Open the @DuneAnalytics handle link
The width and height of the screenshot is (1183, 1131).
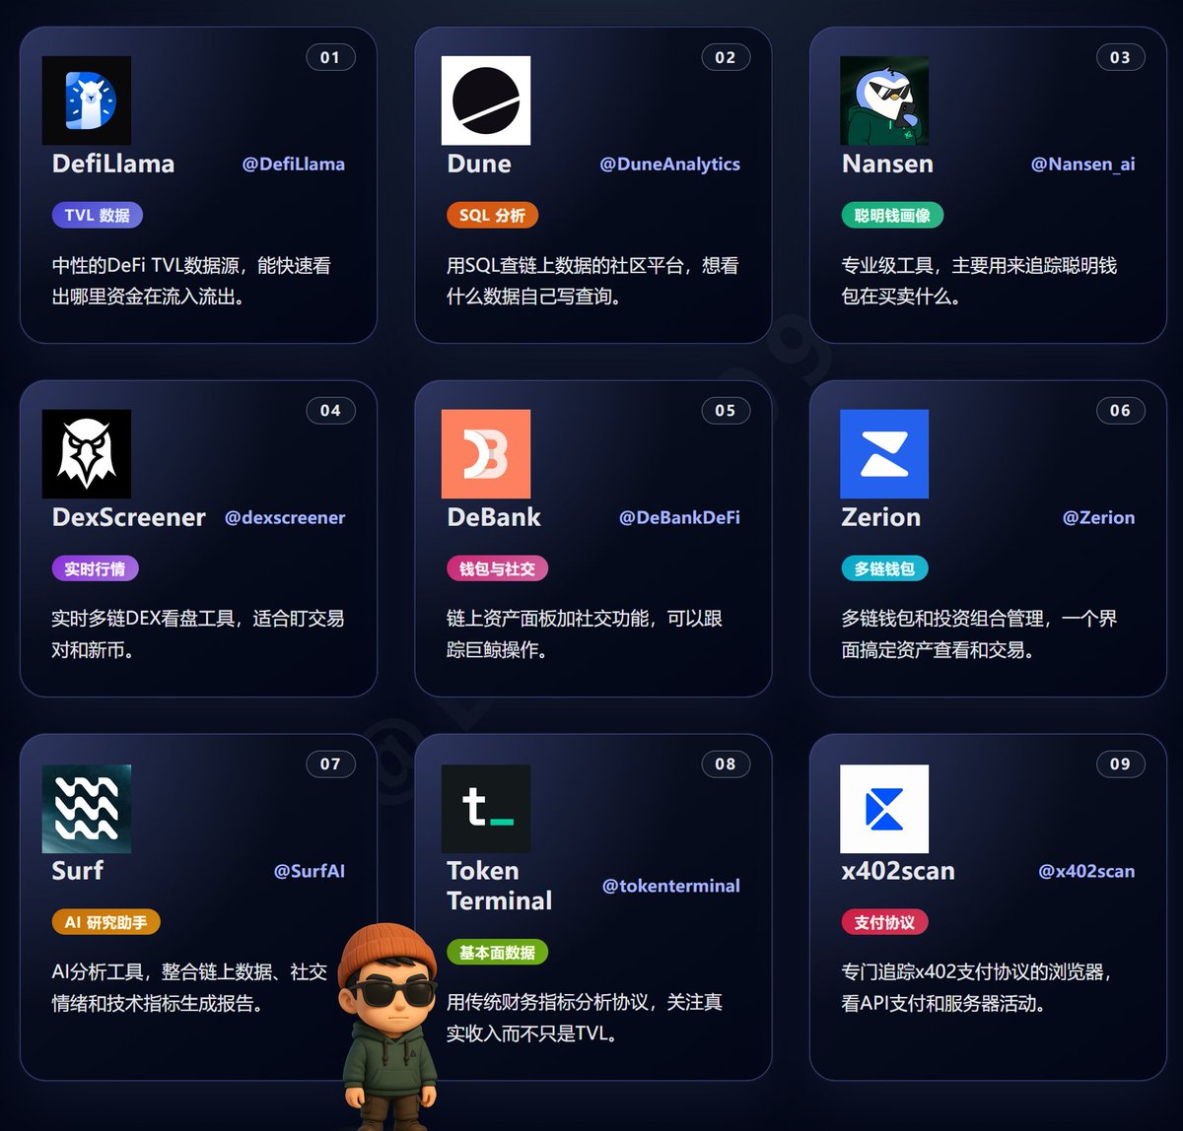pyautogui.click(x=668, y=165)
